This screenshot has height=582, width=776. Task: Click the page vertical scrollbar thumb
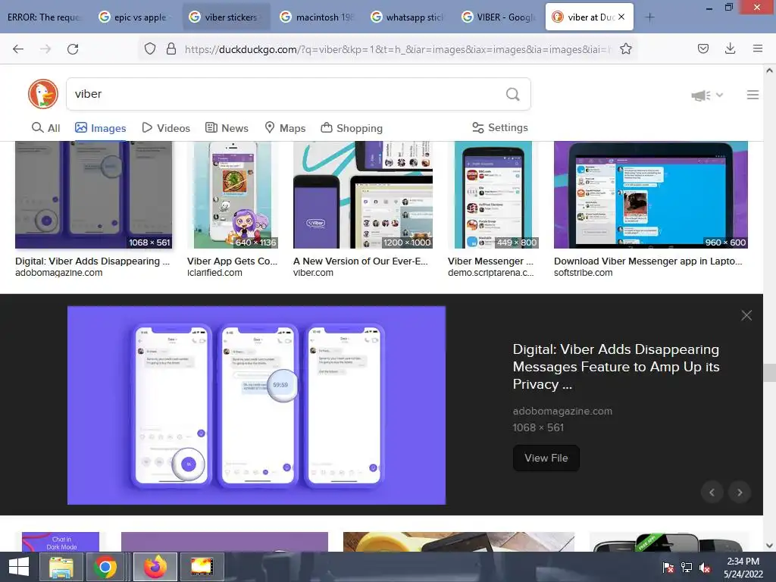click(x=769, y=373)
